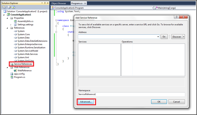
Task: Close the Program.cs editor tab
Action: (x=85, y=3)
